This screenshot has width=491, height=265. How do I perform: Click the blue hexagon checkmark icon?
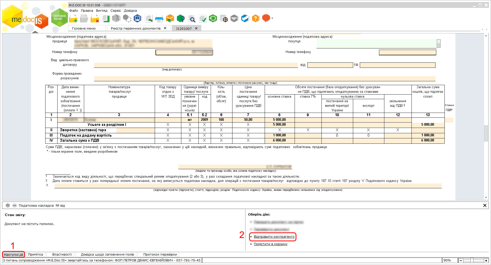coord(245,18)
